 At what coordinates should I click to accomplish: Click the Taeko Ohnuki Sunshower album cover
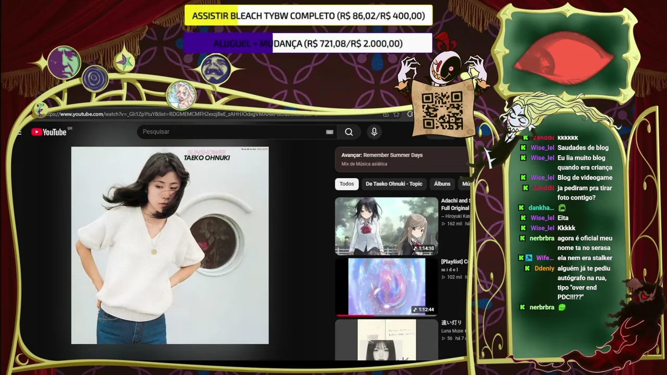click(x=170, y=245)
